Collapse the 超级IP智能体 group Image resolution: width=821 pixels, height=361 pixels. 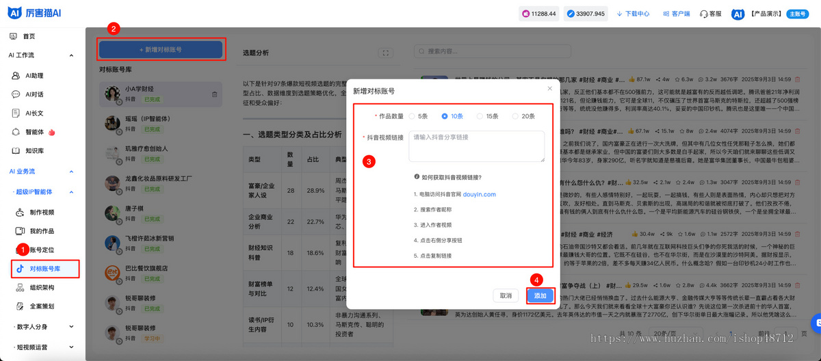pos(71,192)
